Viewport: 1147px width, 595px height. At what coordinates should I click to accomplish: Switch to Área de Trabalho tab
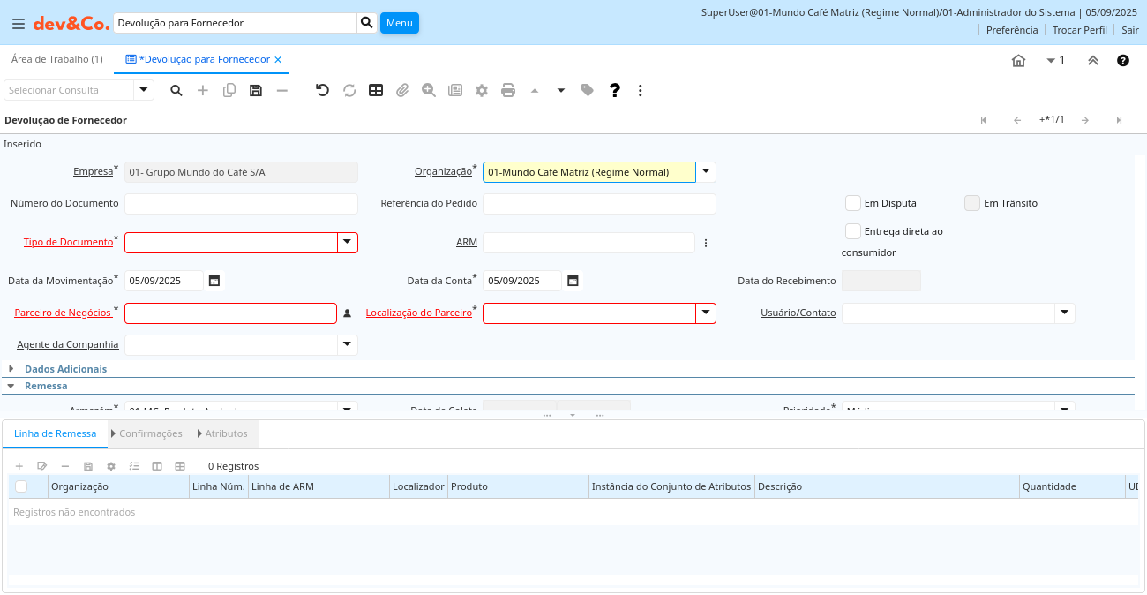click(56, 59)
